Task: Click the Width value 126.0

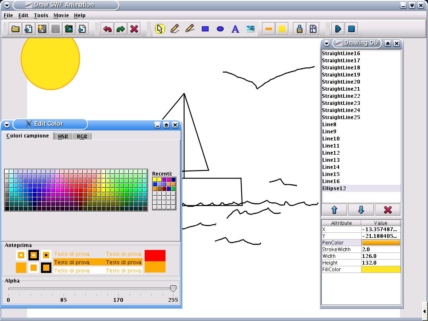Action: [381, 256]
